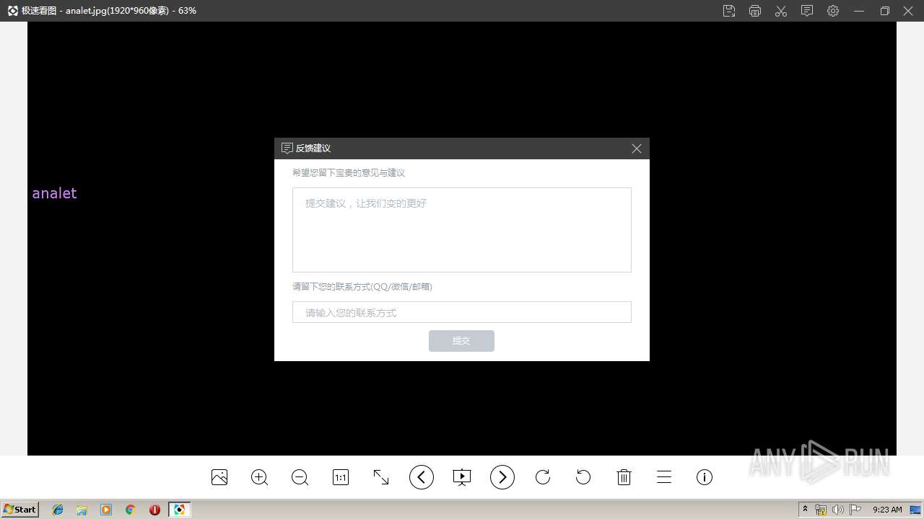Select the image viewer taskbar button
Viewport: 924px width, 519px height.
[x=180, y=510]
